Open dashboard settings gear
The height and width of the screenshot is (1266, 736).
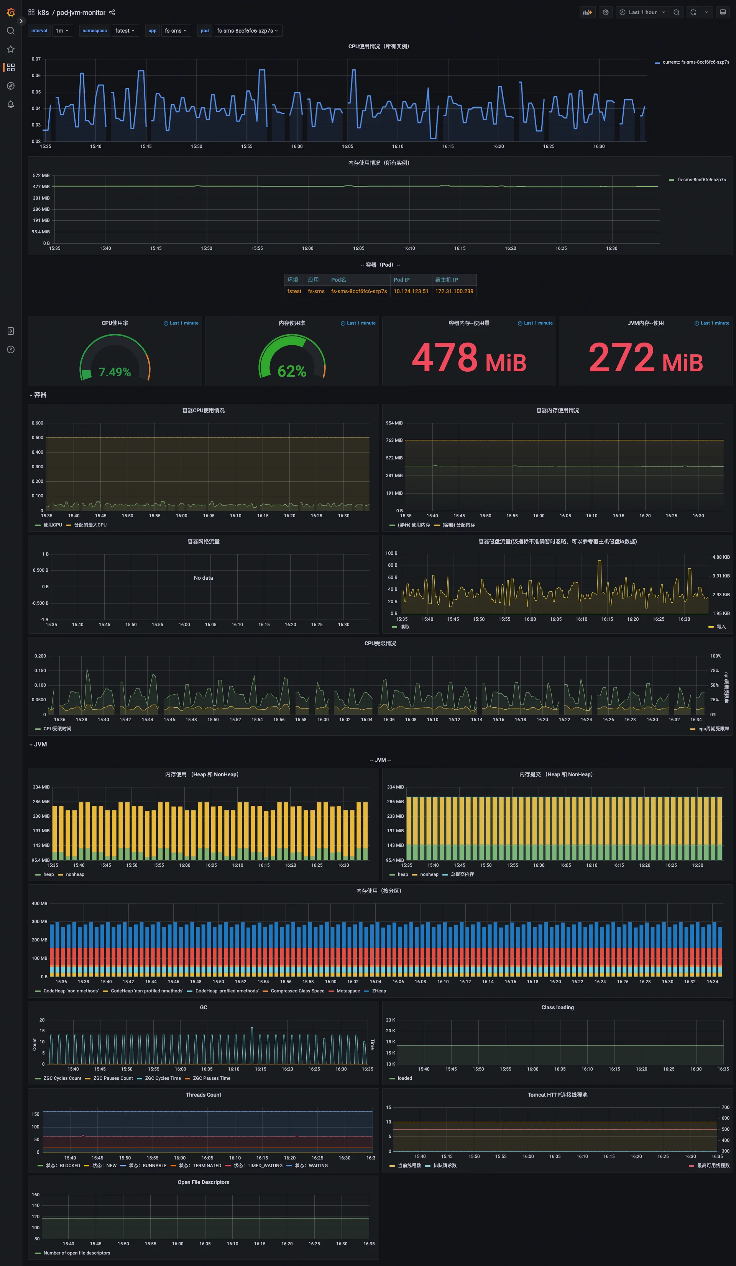click(606, 13)
